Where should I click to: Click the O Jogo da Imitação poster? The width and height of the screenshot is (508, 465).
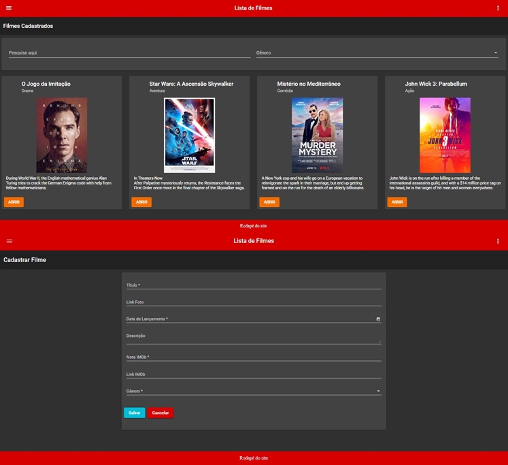point(62,135)
